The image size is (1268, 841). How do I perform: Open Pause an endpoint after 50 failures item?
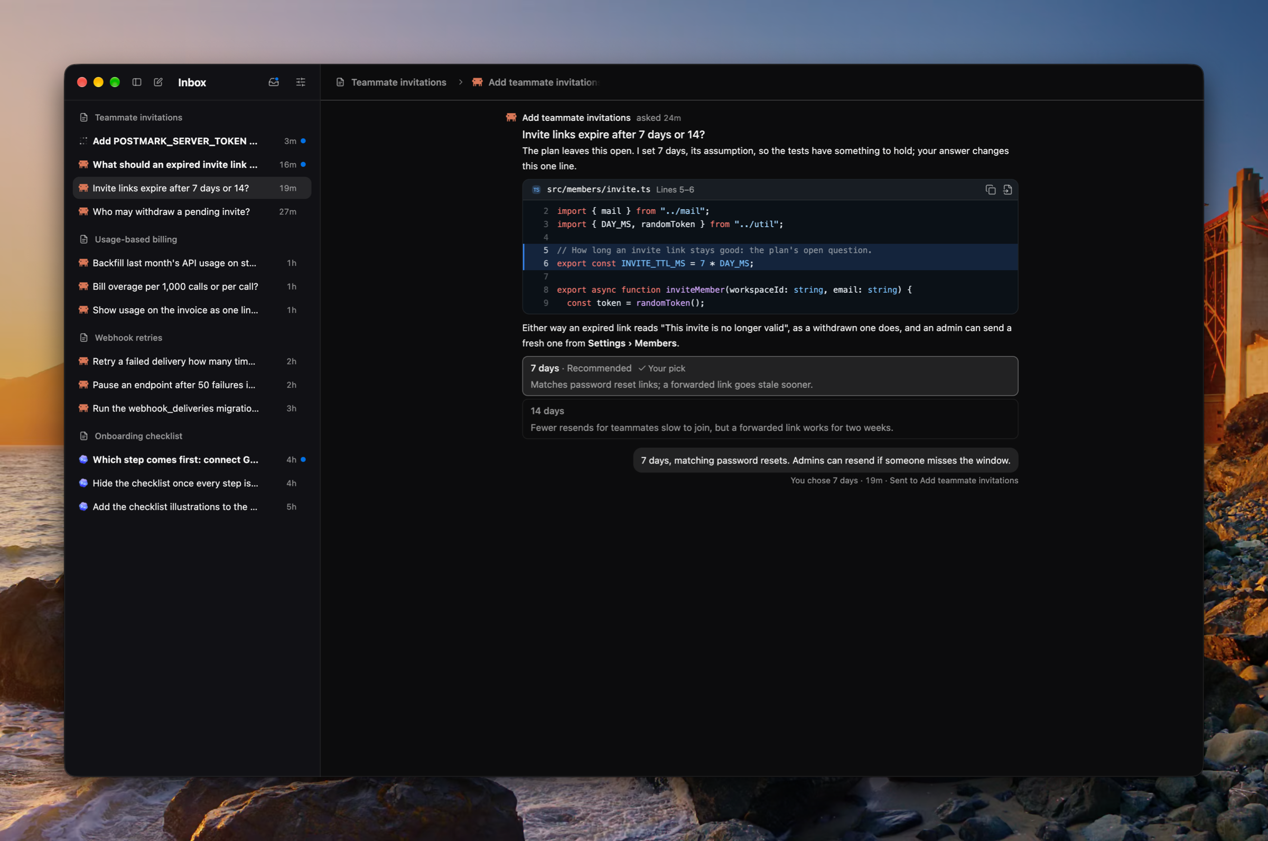[192, 385]
